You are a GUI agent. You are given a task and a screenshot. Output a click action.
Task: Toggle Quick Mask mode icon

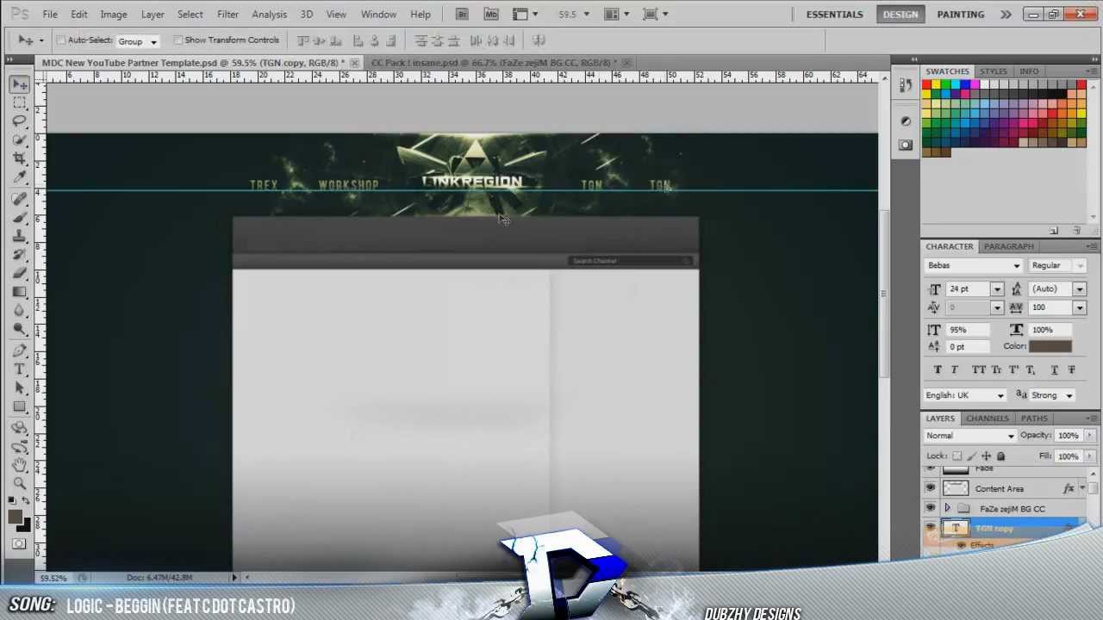click(19, 543)
